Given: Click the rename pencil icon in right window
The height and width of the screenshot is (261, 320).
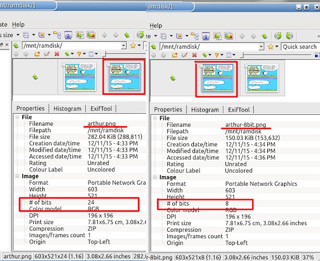Looking at the screenshot, I should [x=184, y=55].
